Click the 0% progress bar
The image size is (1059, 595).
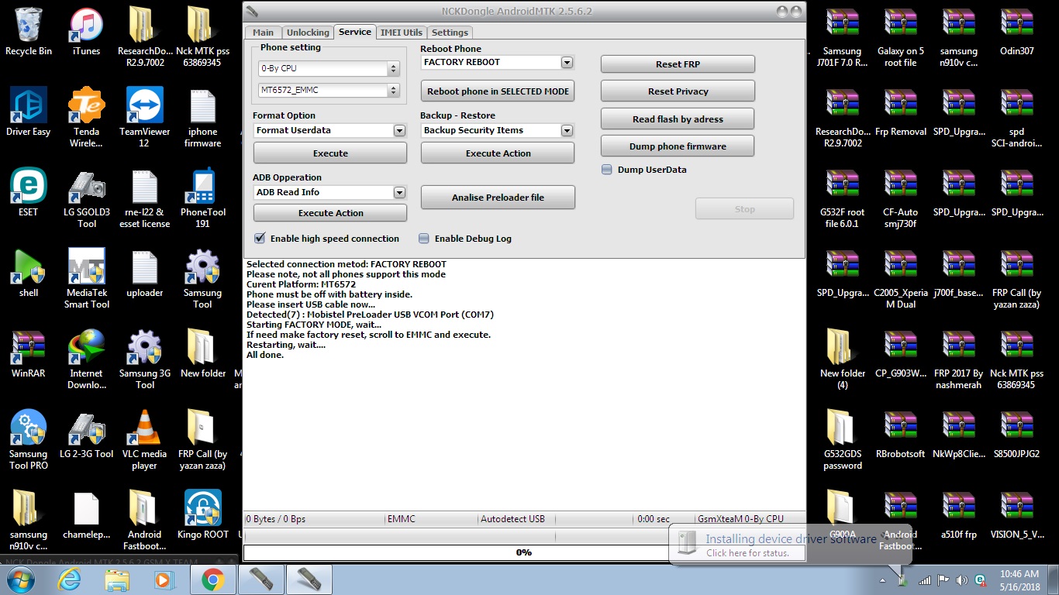coord(524,552)
